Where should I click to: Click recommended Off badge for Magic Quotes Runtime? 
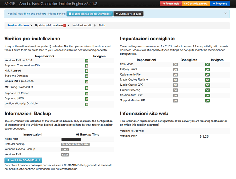point(175,80)
